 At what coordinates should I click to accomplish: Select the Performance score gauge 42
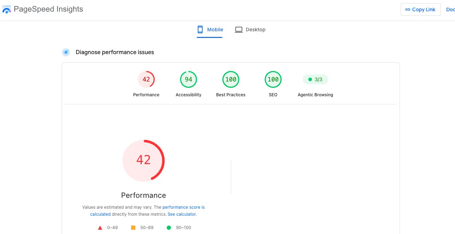click(146, 79)
